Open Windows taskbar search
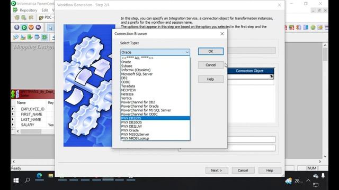339x190 pixels. (x=27, y=180)
